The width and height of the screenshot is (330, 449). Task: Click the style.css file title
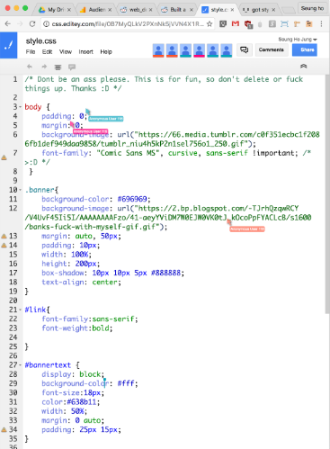[41, 41]
